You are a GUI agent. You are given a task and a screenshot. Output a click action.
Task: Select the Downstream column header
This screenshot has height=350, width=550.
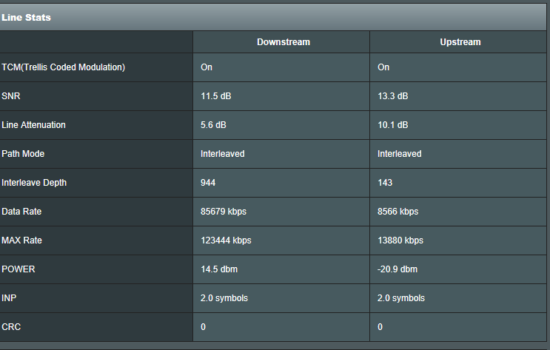283,42
